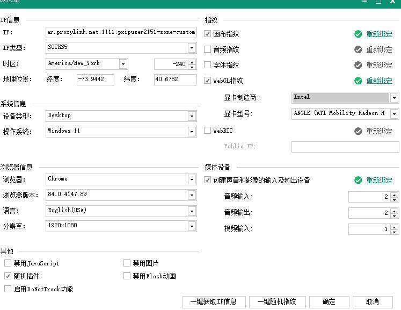This screenshot has height=310, width=401.
Task: Click gray check icon in WebRTC row
Action: click(358, 131)
